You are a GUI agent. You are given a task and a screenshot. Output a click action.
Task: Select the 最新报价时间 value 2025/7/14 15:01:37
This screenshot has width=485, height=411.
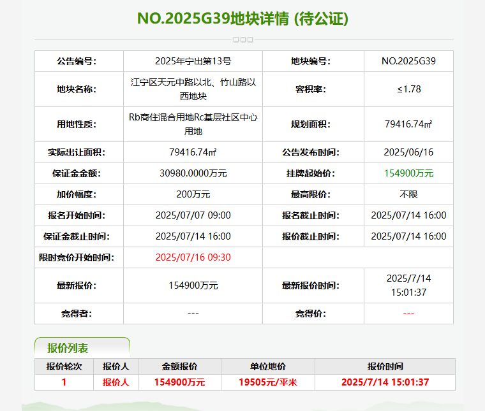tap(408, 285)
